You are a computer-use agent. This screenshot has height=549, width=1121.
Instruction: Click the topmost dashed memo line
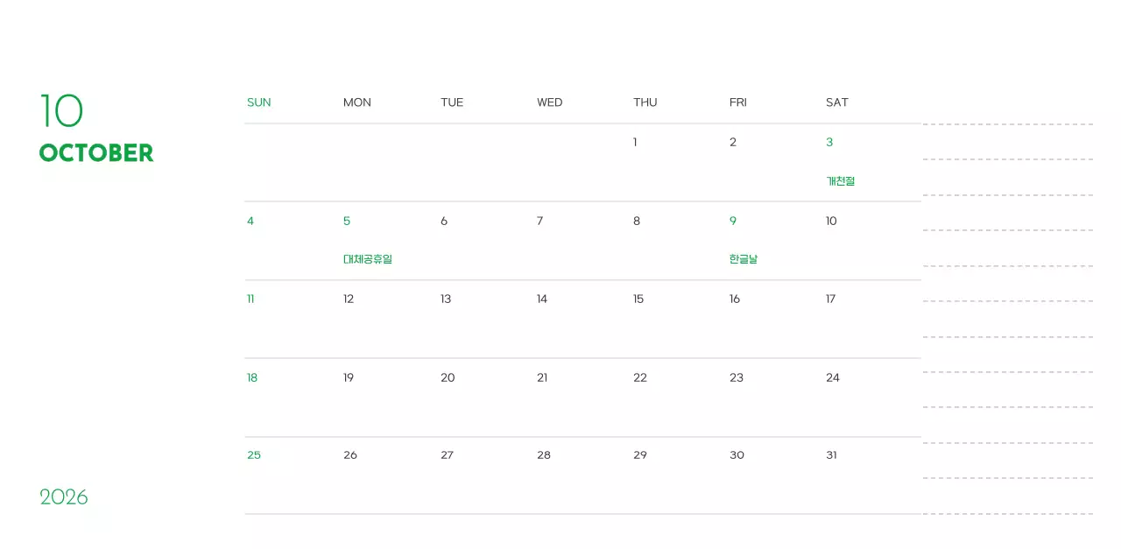pyautogui.click(x=1007, y=124)
